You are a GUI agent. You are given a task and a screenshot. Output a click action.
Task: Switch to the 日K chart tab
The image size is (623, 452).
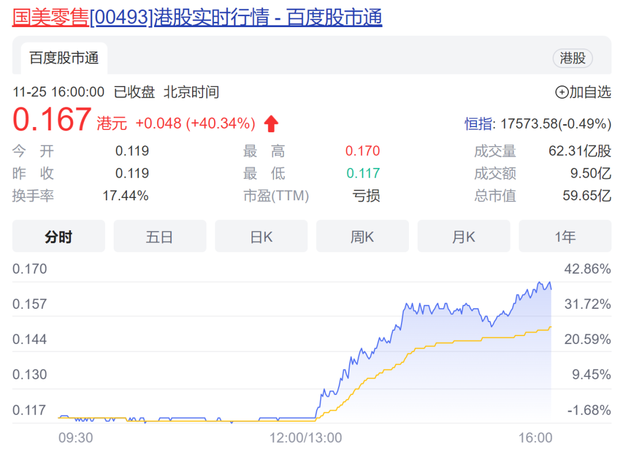(x=261, y=237)
